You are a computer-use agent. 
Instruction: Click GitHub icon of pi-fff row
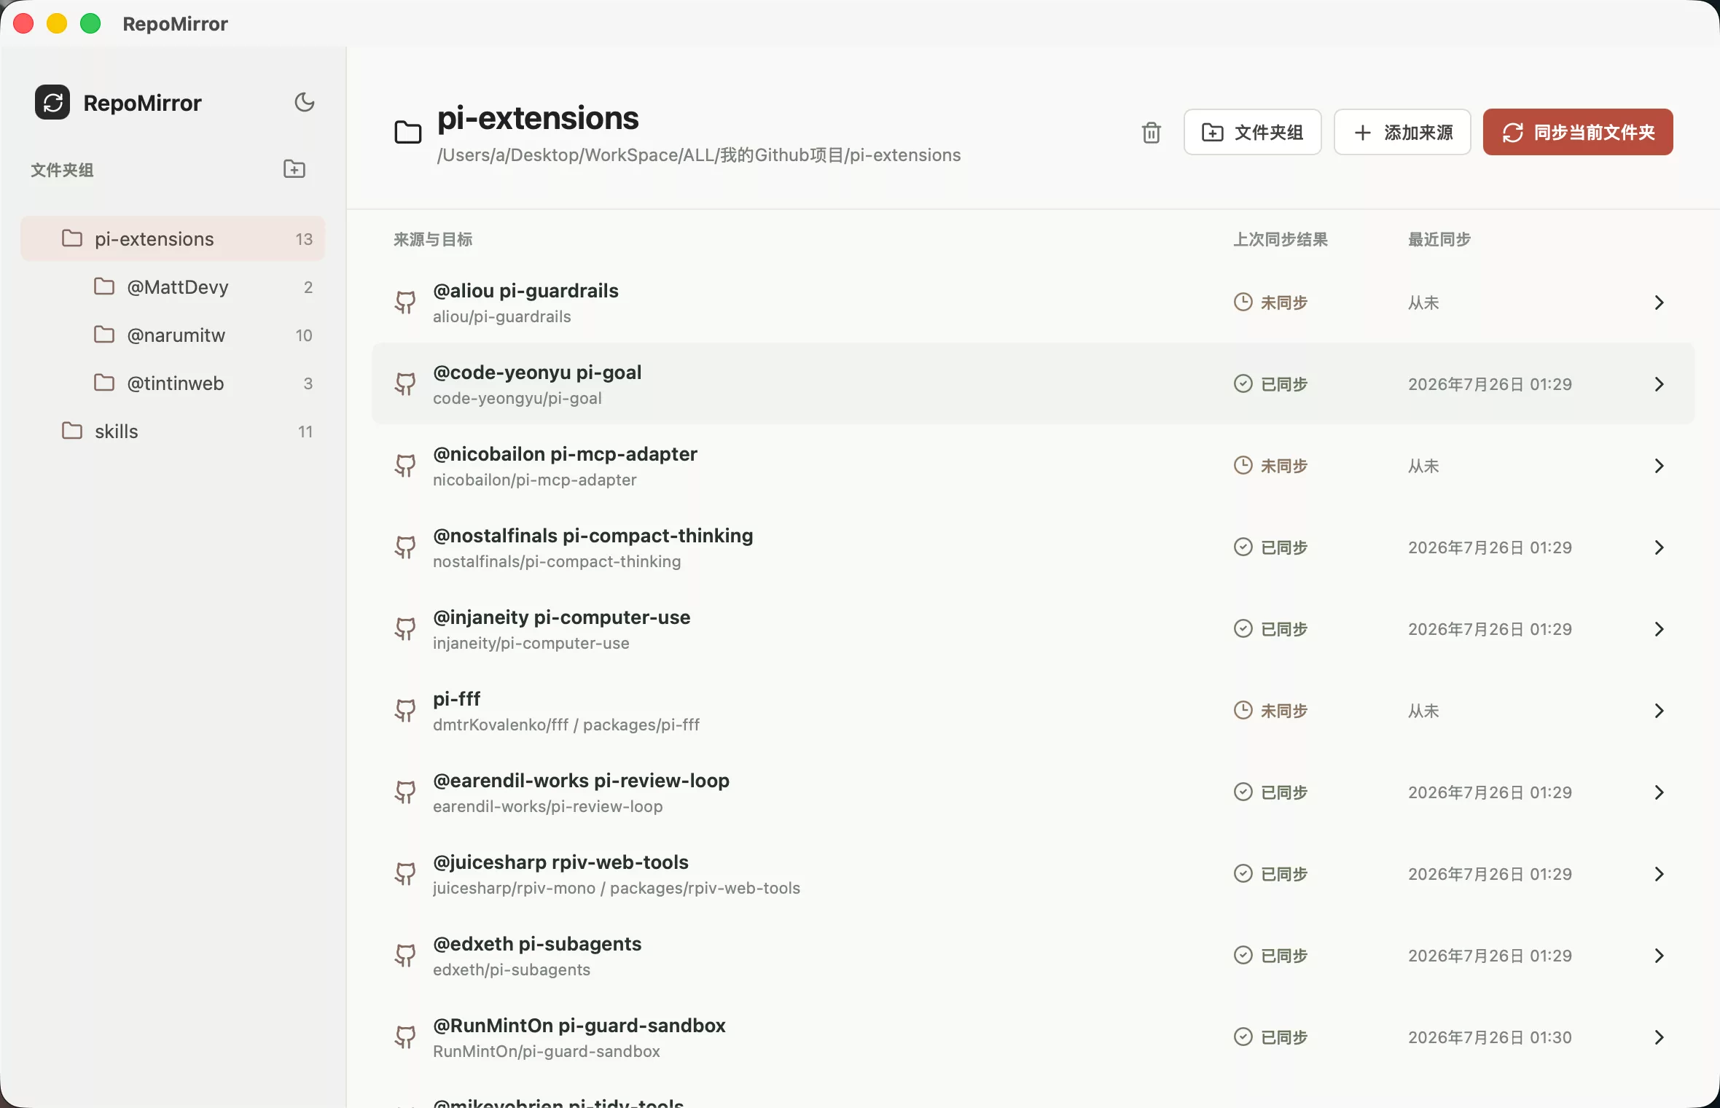coord(405,710)
